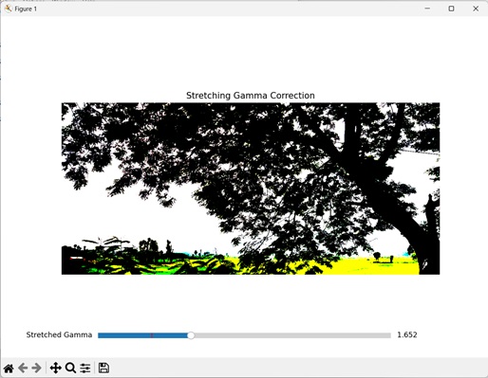Select the Zoom to rectangle magnifier
The width and height of the screenshot is (488, 378).
tap(70, 369)
